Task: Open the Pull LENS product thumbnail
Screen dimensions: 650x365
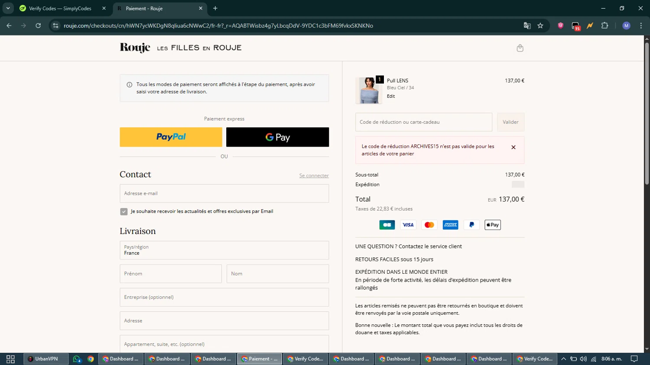Action: pyautogui.click(x=369, y=90)
